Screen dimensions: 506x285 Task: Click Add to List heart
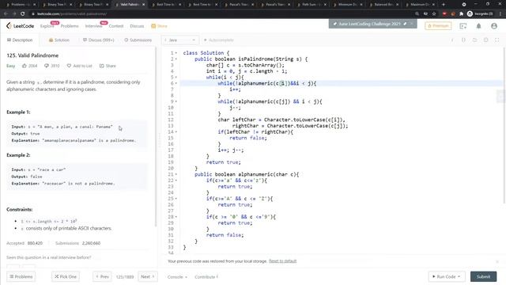point(79,66)
